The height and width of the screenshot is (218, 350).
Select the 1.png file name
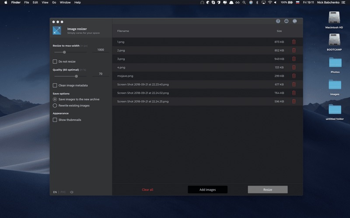point(121,42)
